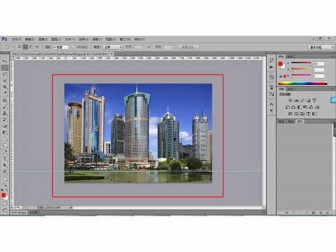The height and width of the screenshot is (252, 336).
Task: Open the Mini Bridge panel tab
Action: [18, 213]
